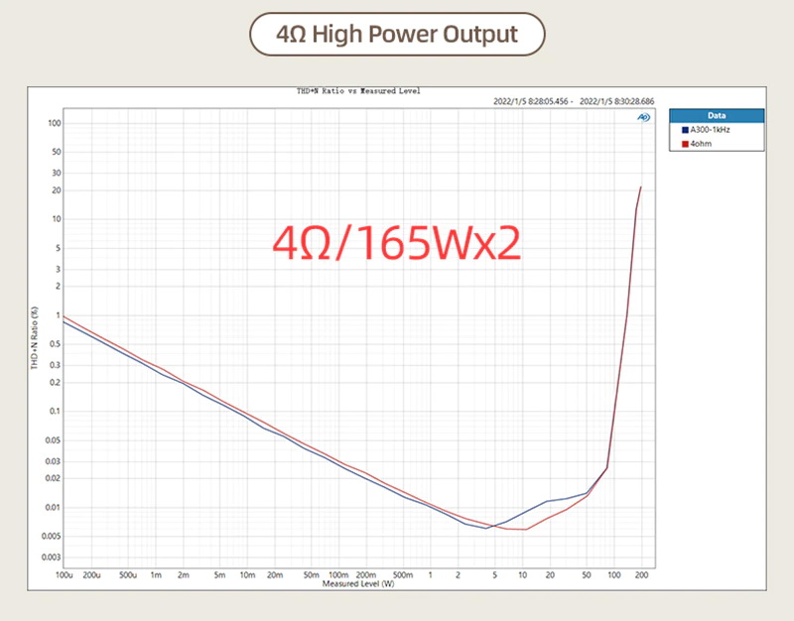Click the AP logo watermark on the graph
Image resolution: width=794 pixels, height=621 pixels.
coord(643,118)
